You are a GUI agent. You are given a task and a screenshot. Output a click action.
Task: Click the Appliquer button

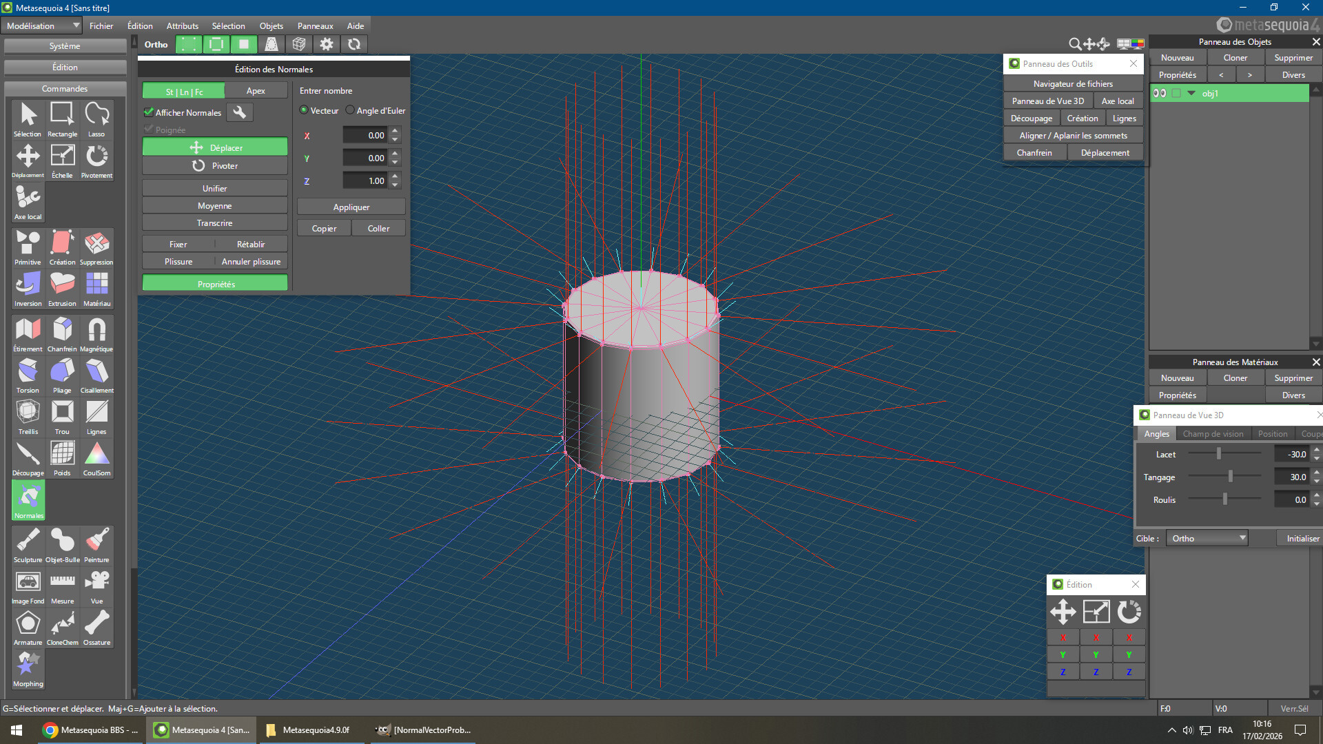(351, 207)
